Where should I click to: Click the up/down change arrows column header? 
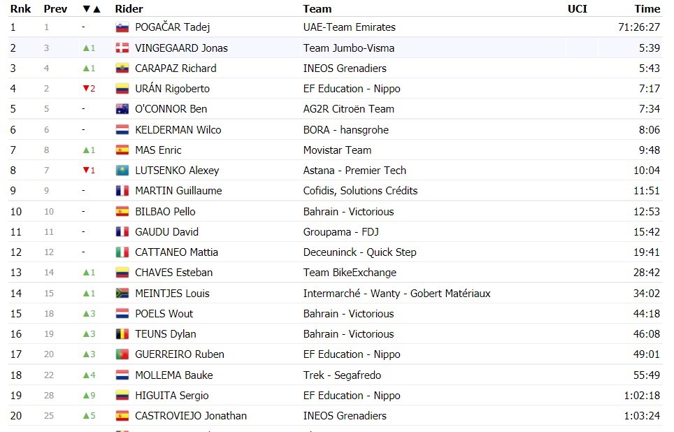92,9
